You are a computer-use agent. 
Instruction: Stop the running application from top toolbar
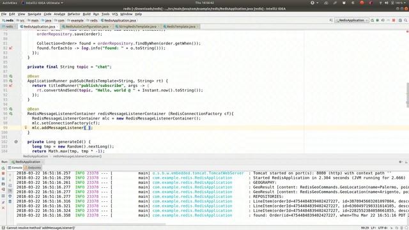(394, 20)
